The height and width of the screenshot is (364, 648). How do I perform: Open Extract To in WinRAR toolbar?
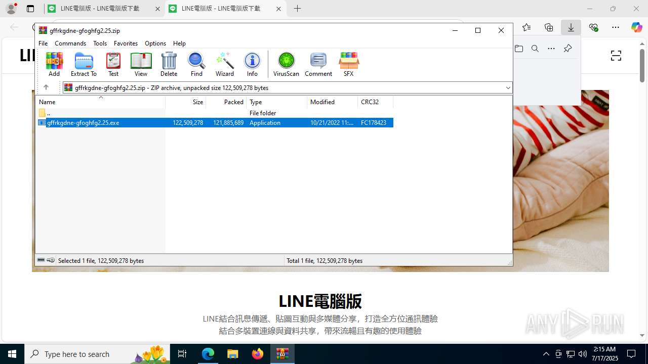[x=84, y=64]
